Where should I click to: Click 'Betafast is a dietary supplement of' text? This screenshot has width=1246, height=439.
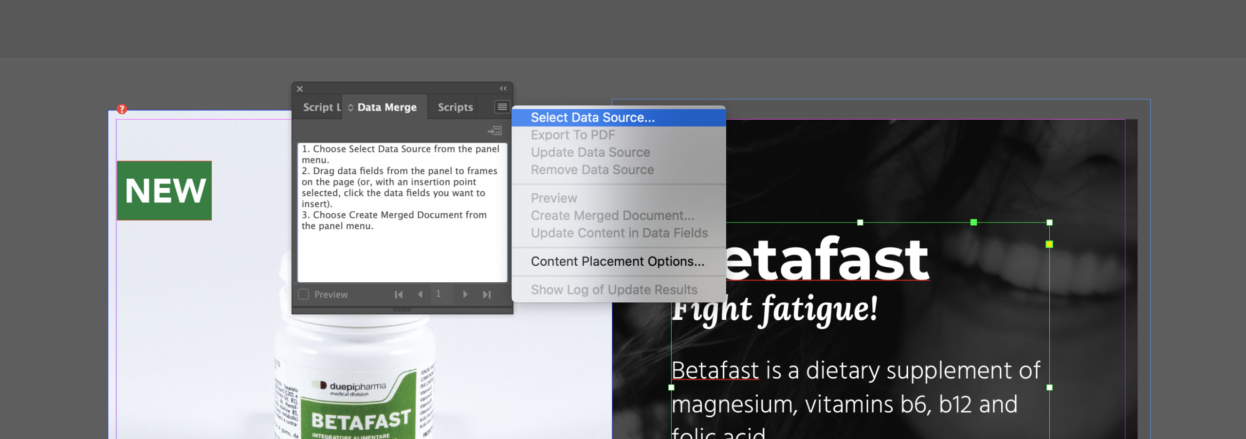[856, 370]
